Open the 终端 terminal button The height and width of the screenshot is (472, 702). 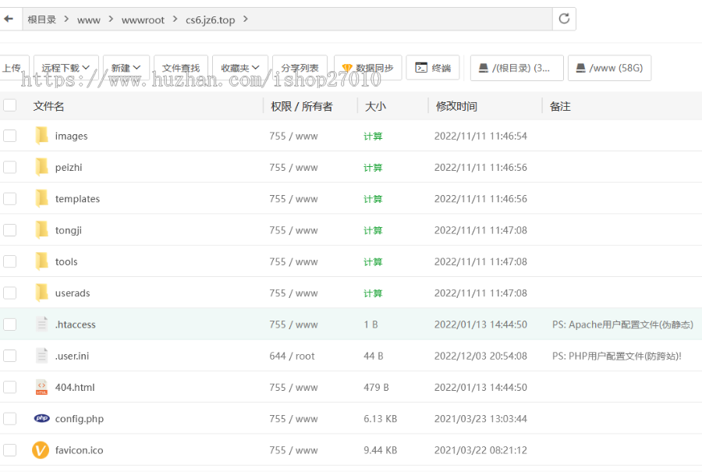point(432,68)
